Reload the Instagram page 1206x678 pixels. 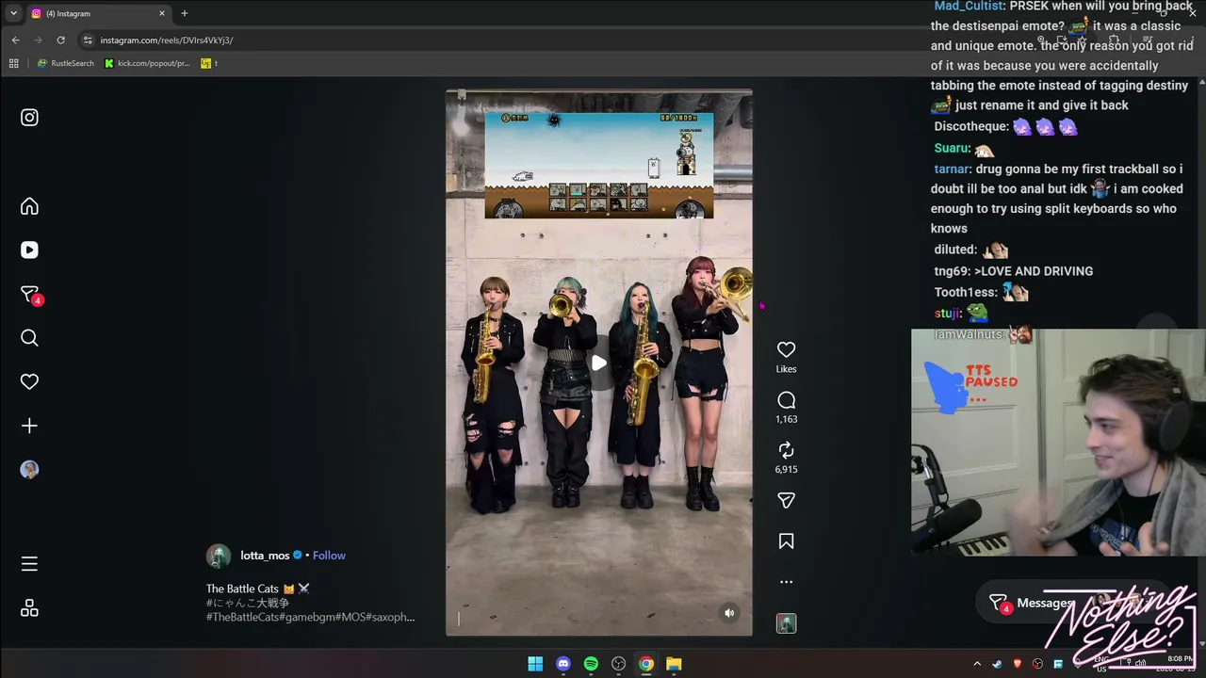click(x=60, y=40)
